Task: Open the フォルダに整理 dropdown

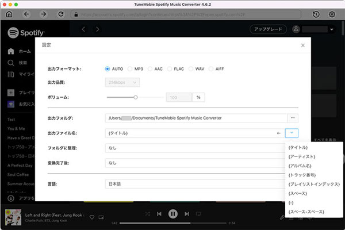Action: click(195, 148)
